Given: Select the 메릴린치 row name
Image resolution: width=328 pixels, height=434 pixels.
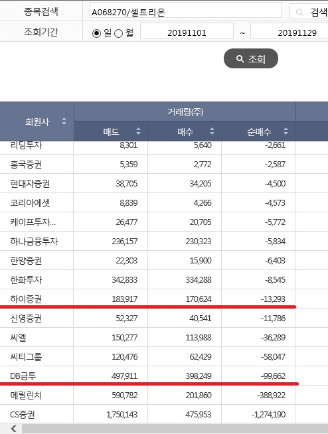Looking at the screenshot, I should tap(26, 396).
